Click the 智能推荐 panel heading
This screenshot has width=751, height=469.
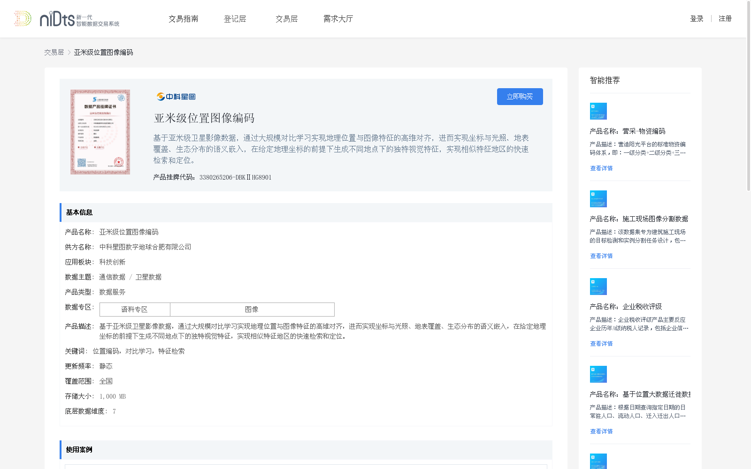(x=605, y=80)
